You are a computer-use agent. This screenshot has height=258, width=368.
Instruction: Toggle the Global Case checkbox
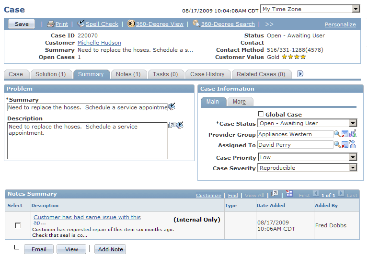(x=261, y=114)
